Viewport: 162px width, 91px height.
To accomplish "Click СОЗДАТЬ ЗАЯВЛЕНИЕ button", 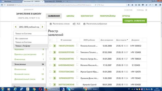I will 135,21.
